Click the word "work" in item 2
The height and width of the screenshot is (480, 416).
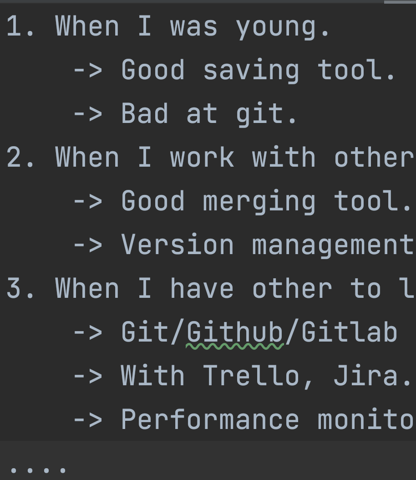pyautogui.click(x=202, y=158)
